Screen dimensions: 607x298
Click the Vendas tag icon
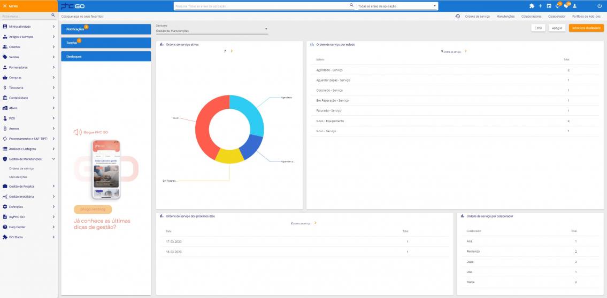5,57
